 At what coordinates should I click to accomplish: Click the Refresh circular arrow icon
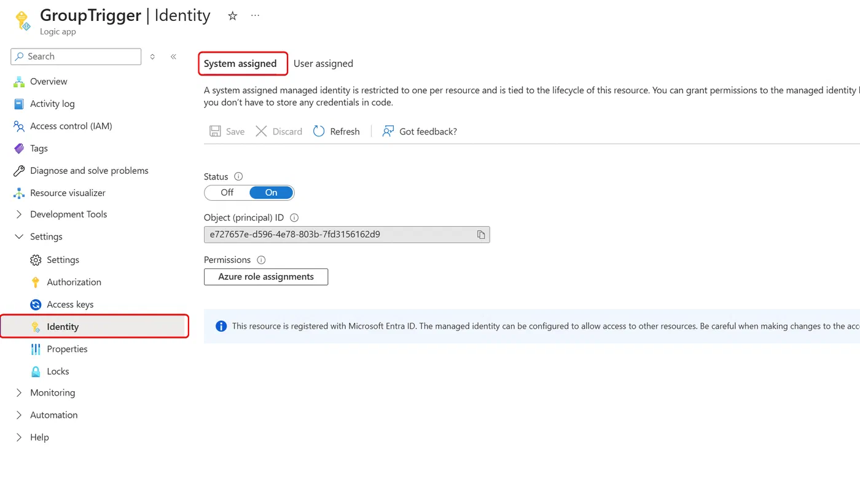319,131
